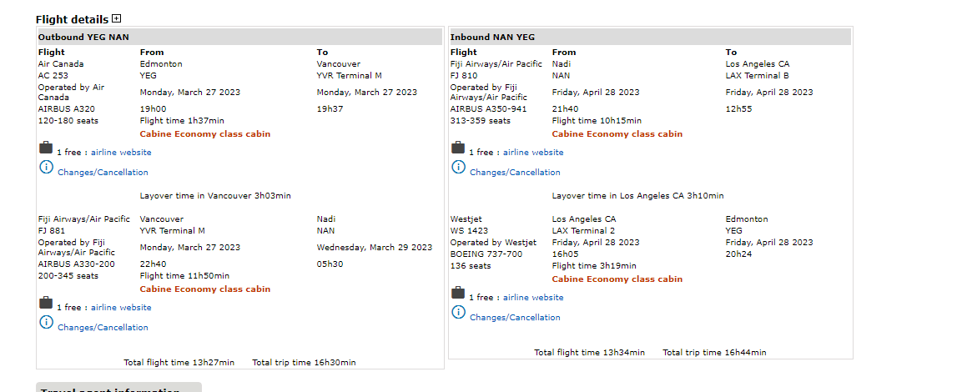Image resolution: width=957 pixels, height=392 pixels.
Task: Click baggage icon under Westjet WS 1423
Action: click(458, 294)
